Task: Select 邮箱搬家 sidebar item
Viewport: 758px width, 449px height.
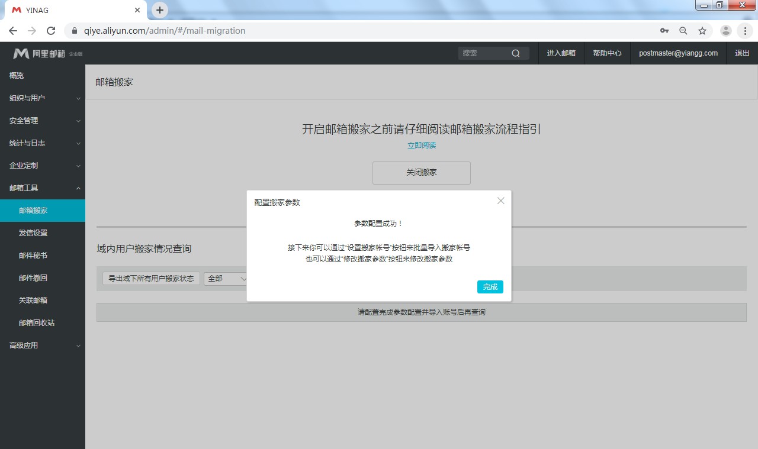Action: click(43, 211)
